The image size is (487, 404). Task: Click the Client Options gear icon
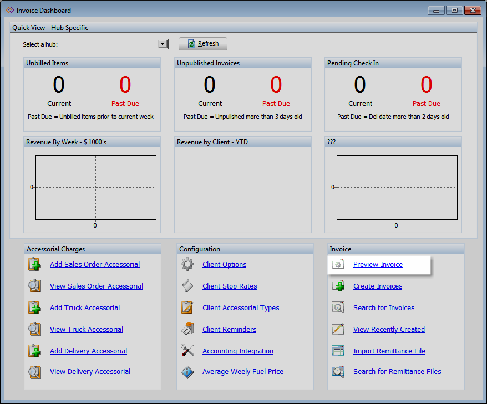click(187, 265)
